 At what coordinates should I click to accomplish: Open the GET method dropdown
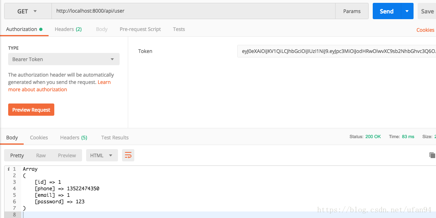(x=28, y=11)
